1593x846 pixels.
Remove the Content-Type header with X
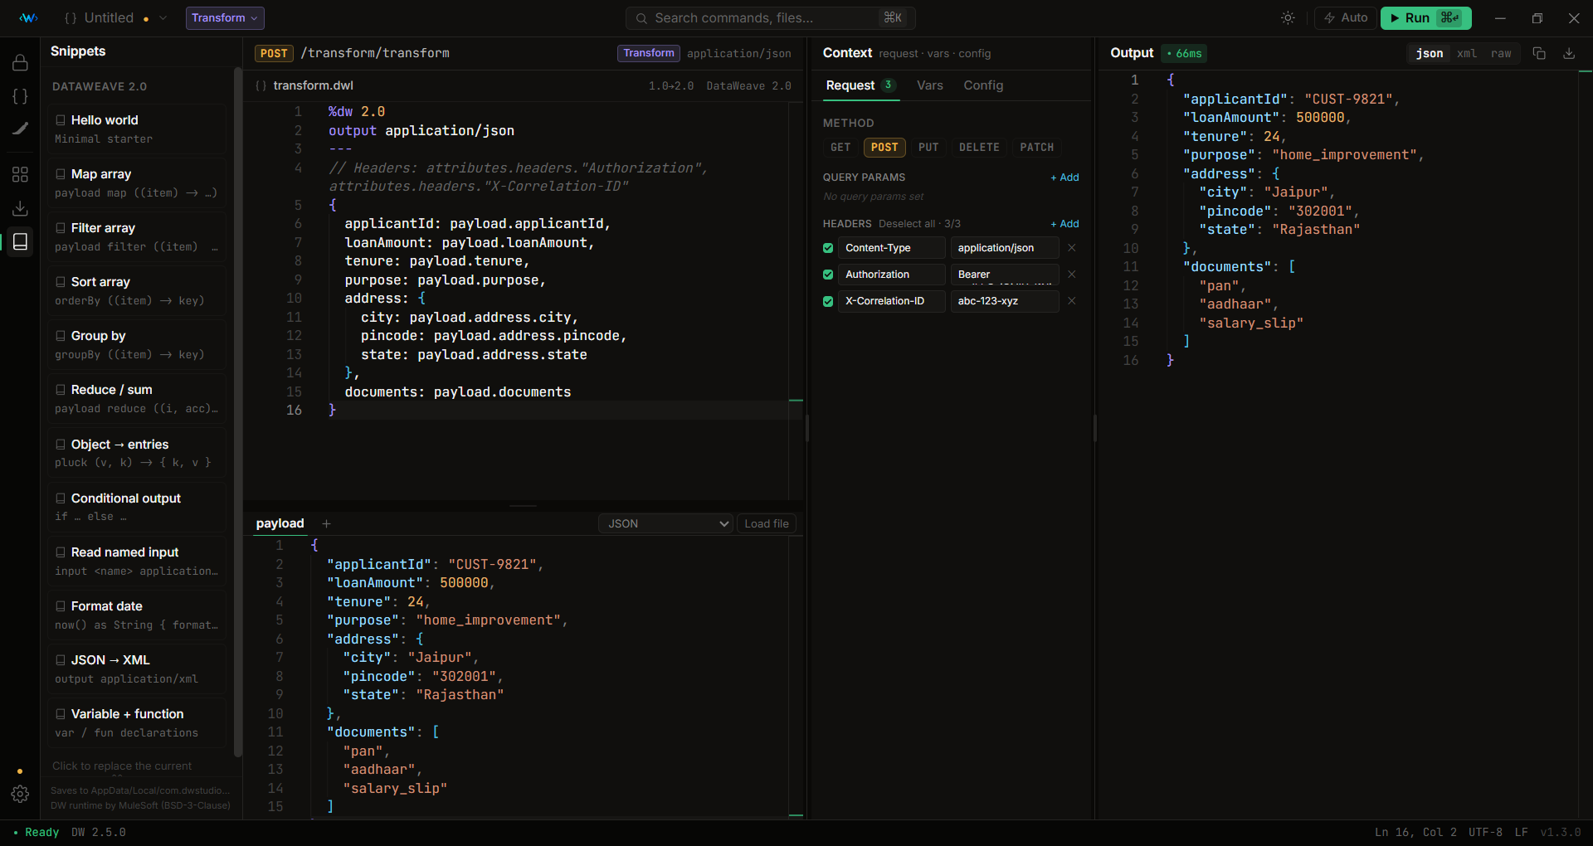pos(1071,248)
